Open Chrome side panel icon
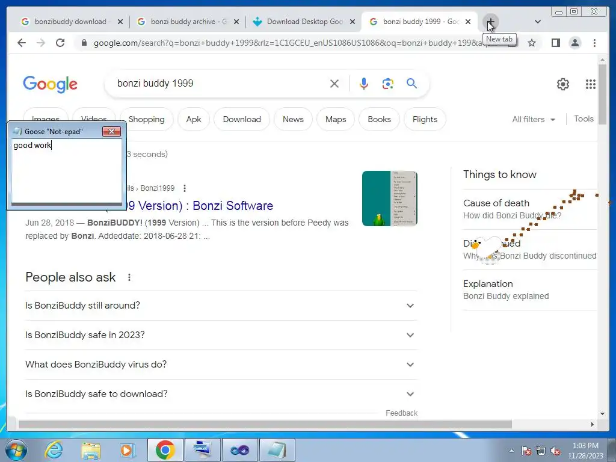 click(555, 43)
